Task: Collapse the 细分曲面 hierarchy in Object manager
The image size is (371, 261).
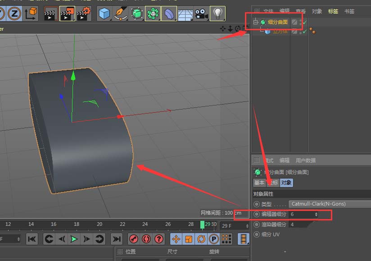Action: tap(255, 22)
